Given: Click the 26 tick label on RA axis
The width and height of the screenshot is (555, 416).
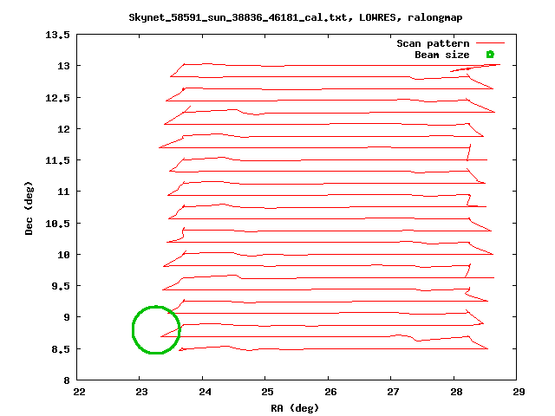Looking at the screenshot, I should pyautogui.click(x=330, y=392).
